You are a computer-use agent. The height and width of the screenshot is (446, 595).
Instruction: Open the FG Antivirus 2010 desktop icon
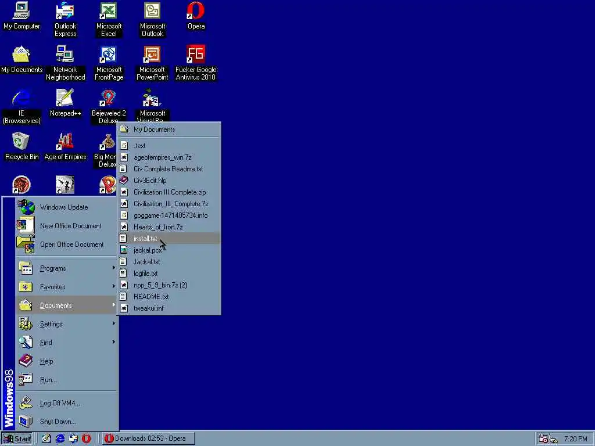[x=196, y=63]
